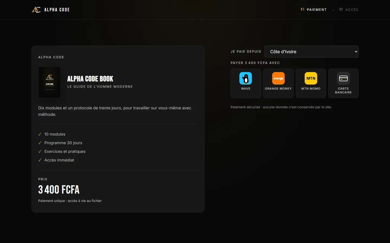The image size is (390, 243).
Task: Open the country dropdown showing Côte d'Ivoire
Action: [x=311, y=52]
